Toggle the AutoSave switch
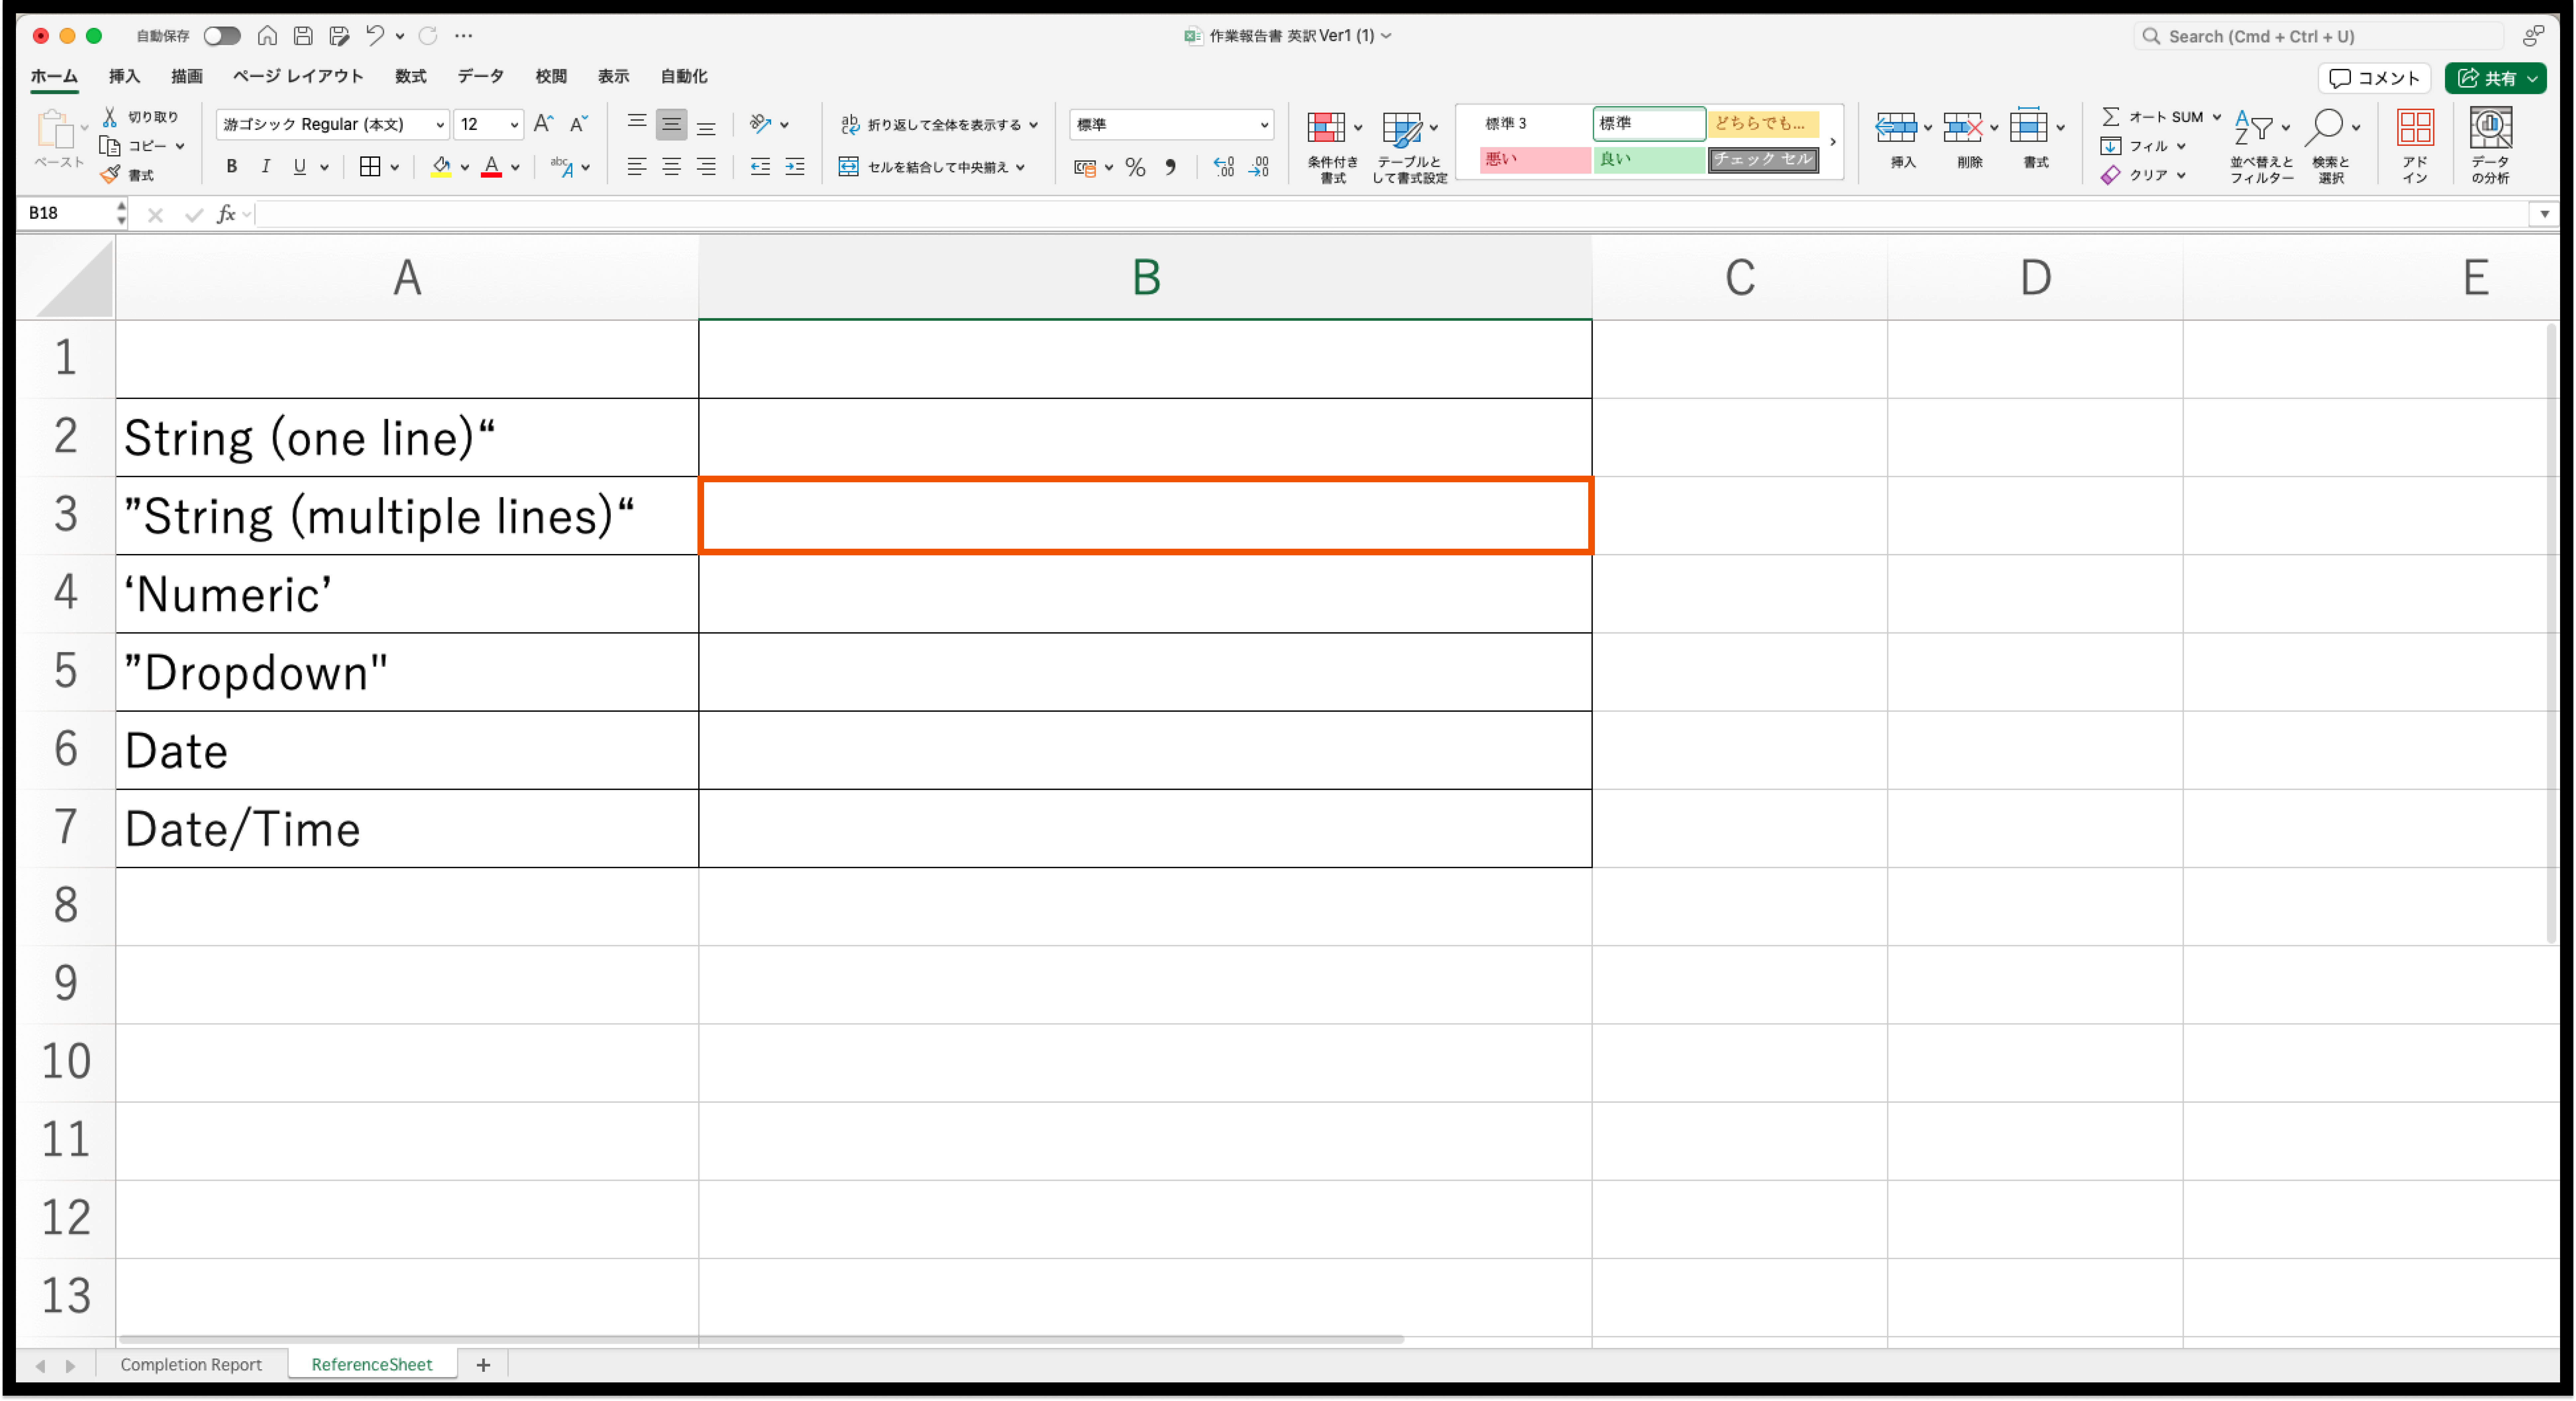This screenshot has height=1401, width=2576. tap(222, 36)
